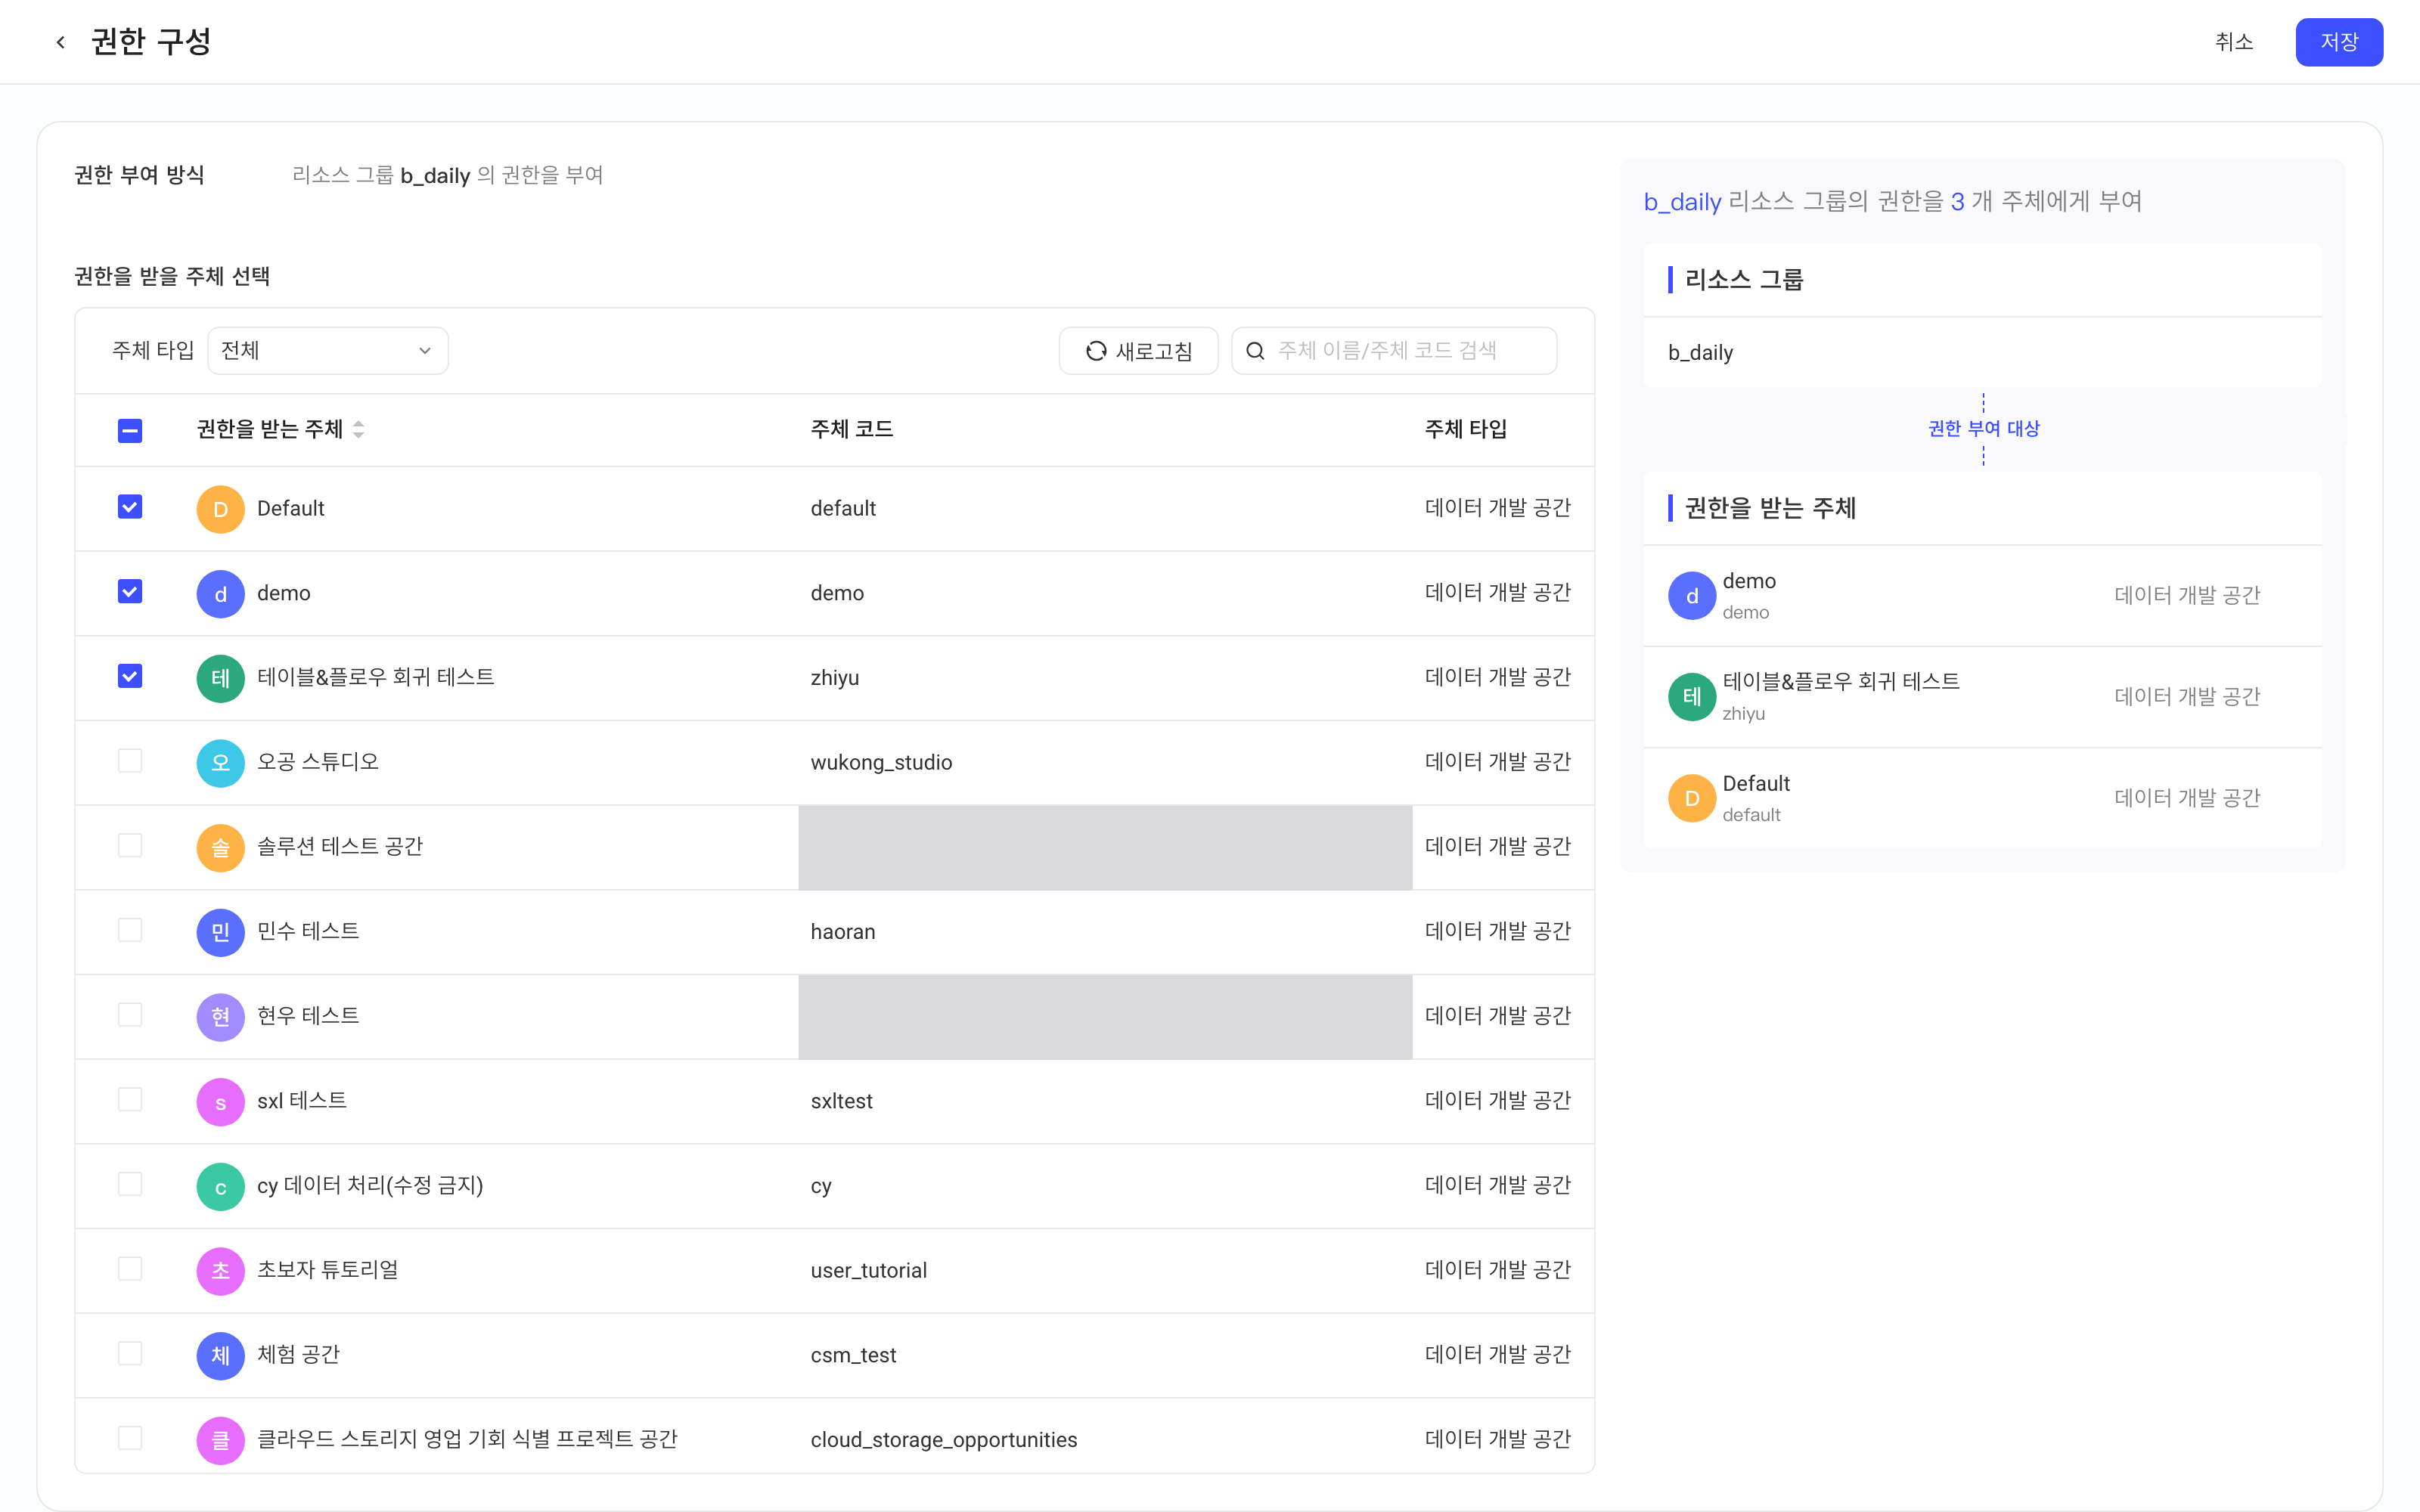Click the haoran code cell

[x=843, y=932]
